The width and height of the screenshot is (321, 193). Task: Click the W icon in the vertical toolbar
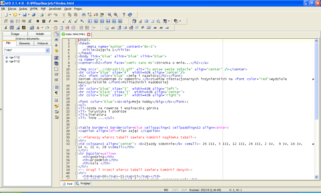click(x=56, y=40)
